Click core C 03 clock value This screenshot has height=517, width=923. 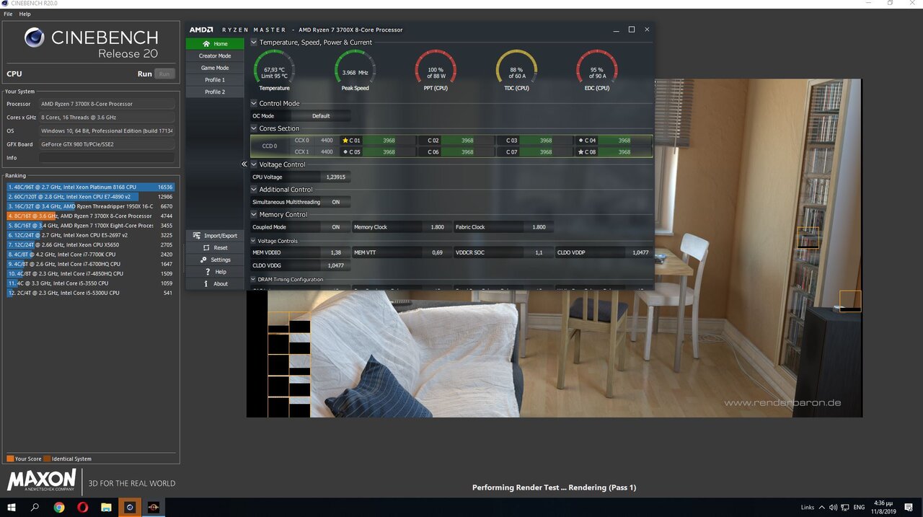pyautogui.click(x=546, y=141)
